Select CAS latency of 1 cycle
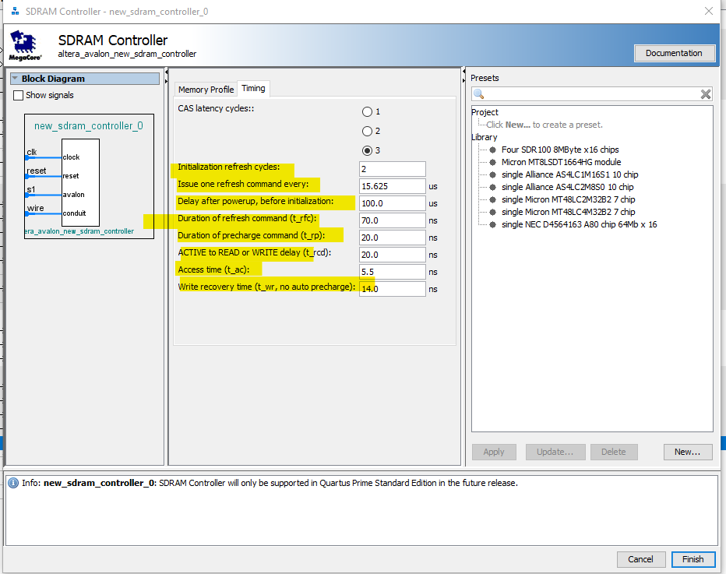This screenshot has width=726, height=574. pos(367,111)
